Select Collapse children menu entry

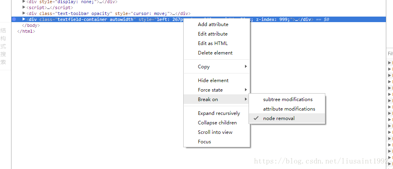pyautogui.click(x=217, y=123)
